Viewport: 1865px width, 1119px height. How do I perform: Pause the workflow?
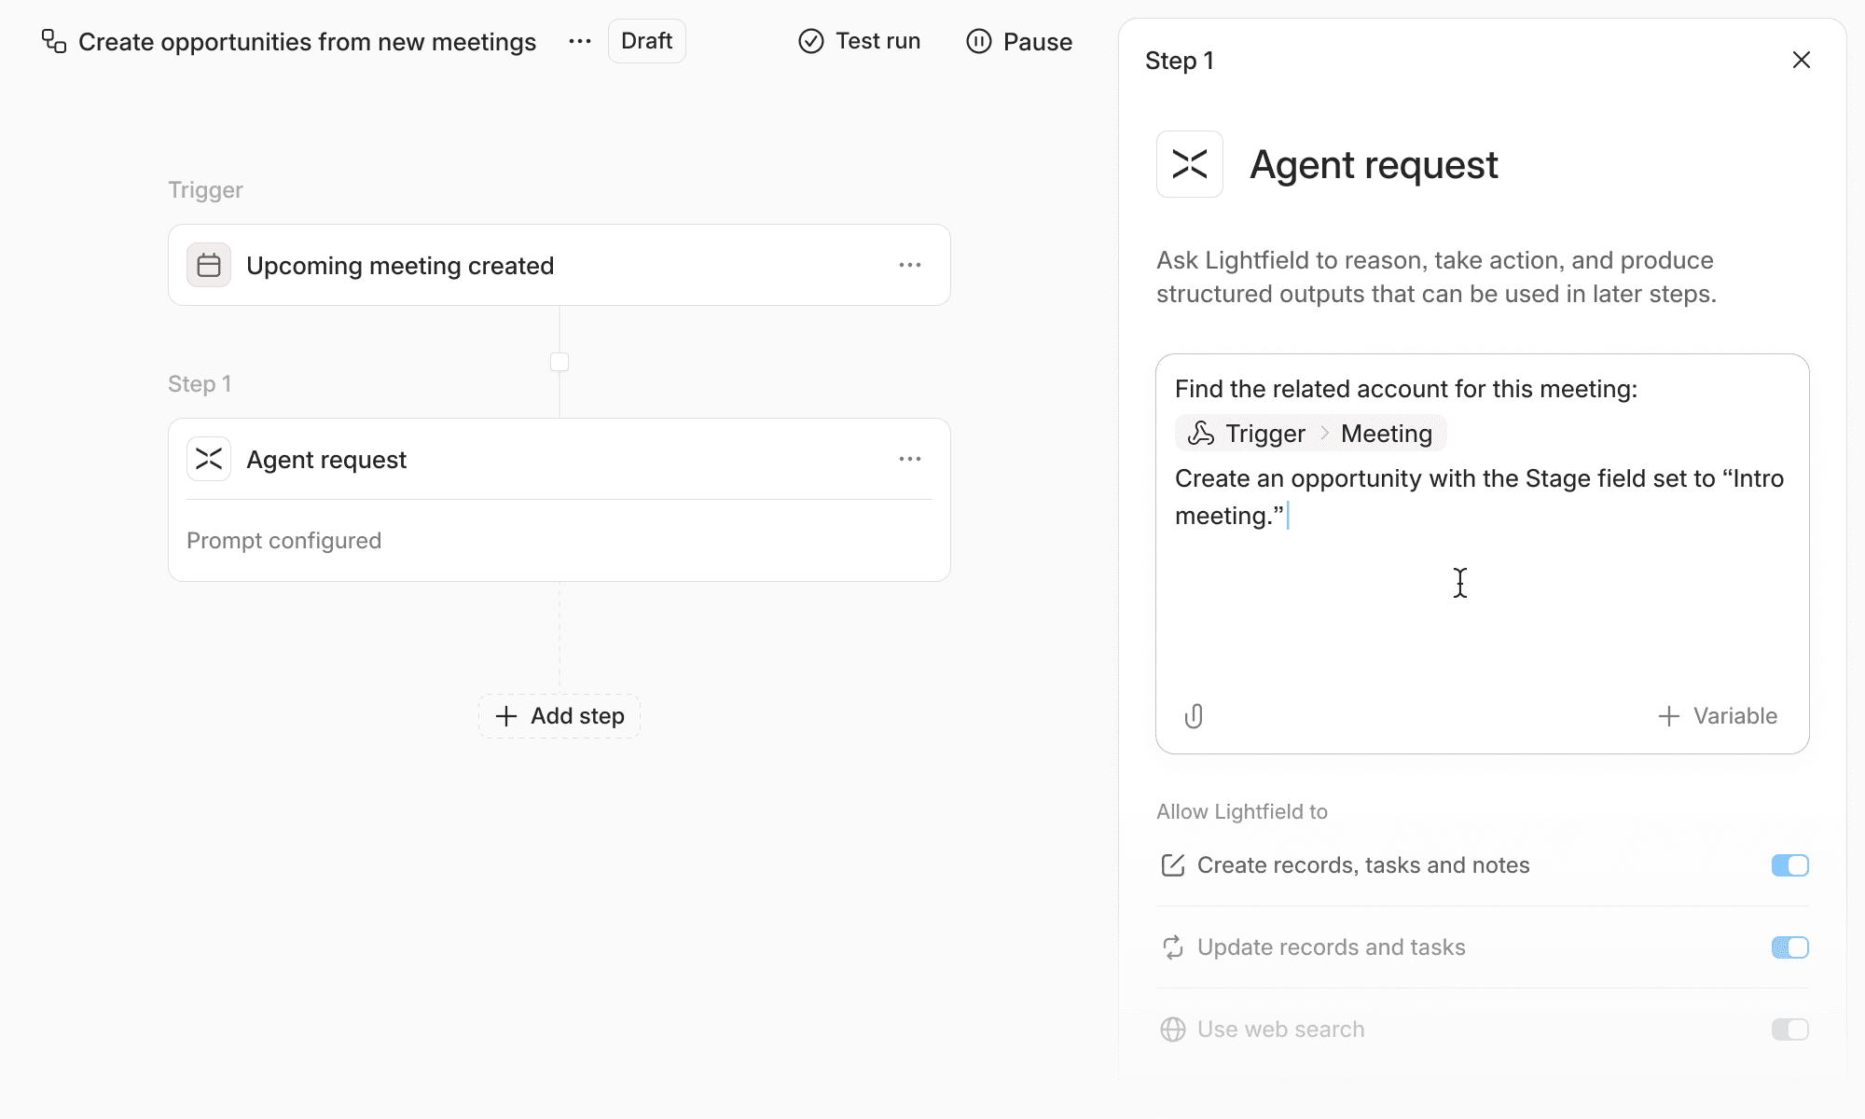click(x=1019, y=42)
